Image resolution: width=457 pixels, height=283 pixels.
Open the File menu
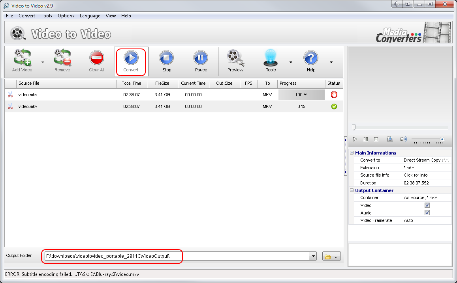(x=9, y=16)
